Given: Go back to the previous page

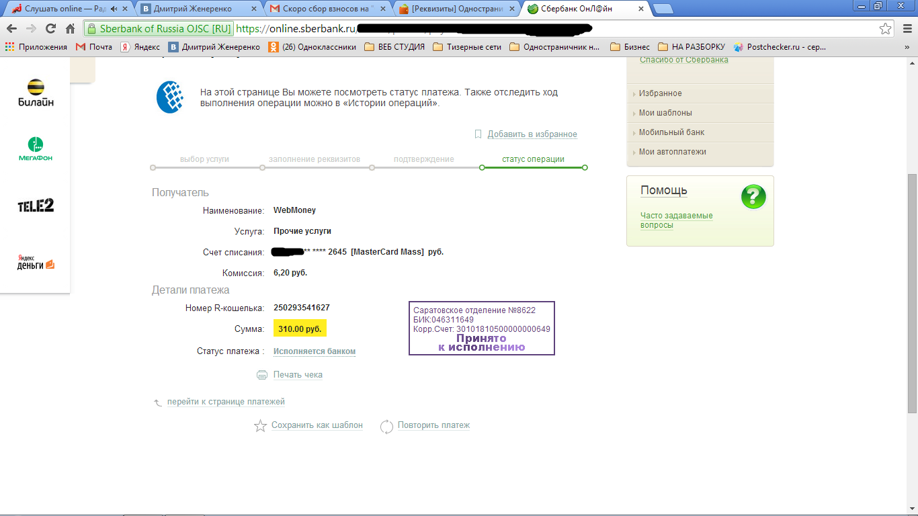Looking at the screenshot, I should pyautogui.click(x=11, y=29).
